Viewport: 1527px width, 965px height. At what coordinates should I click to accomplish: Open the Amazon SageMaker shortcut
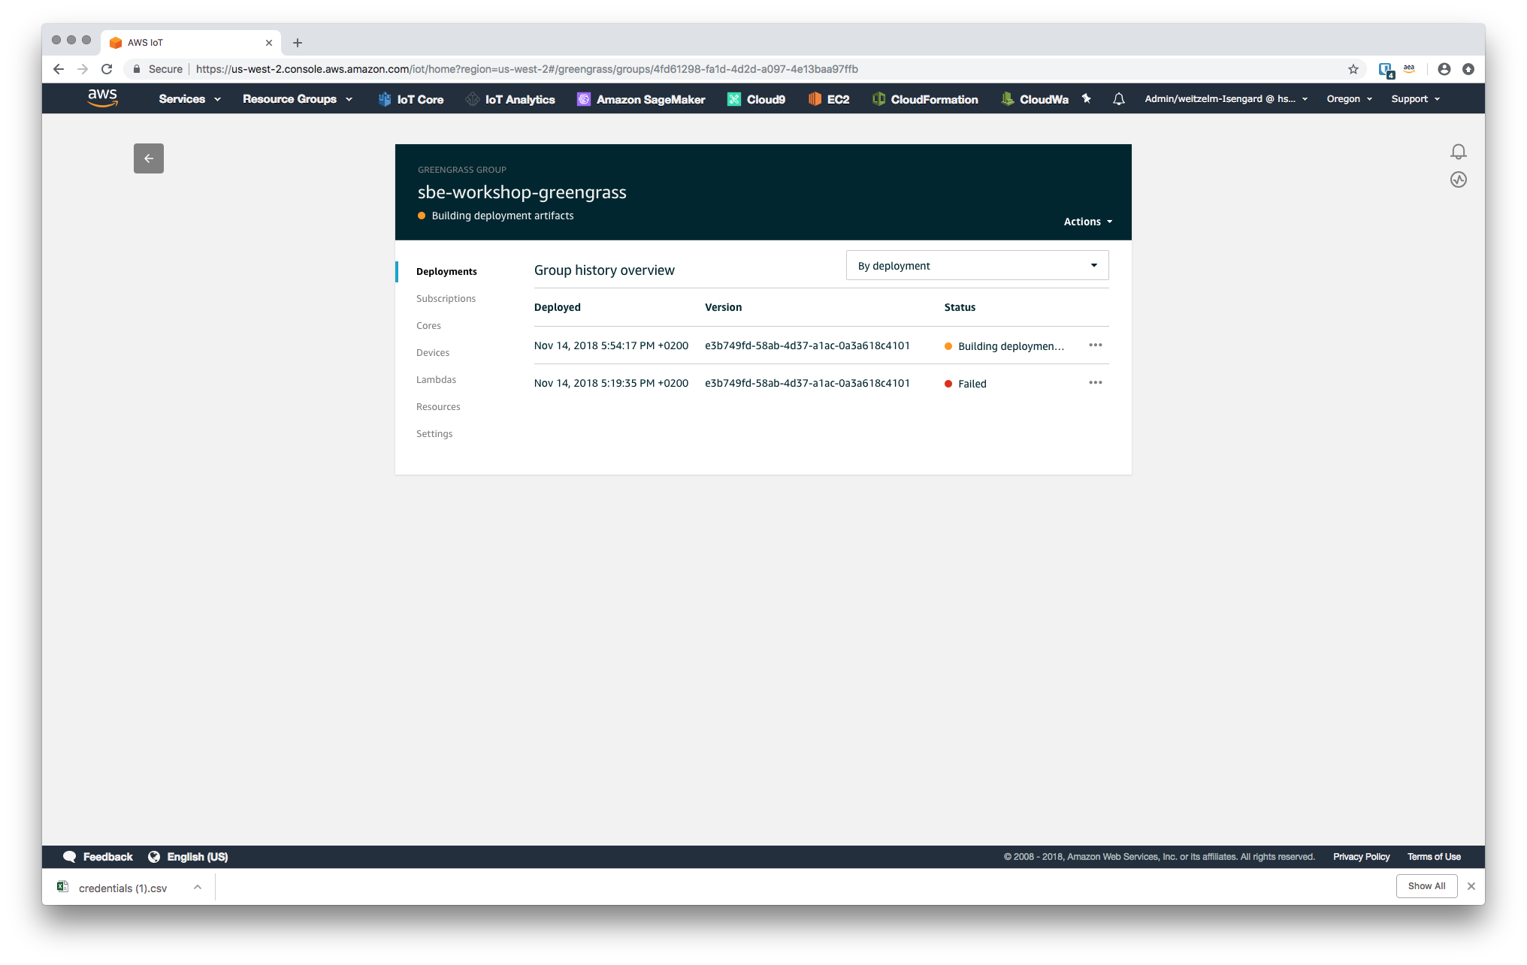click(641, 99)
